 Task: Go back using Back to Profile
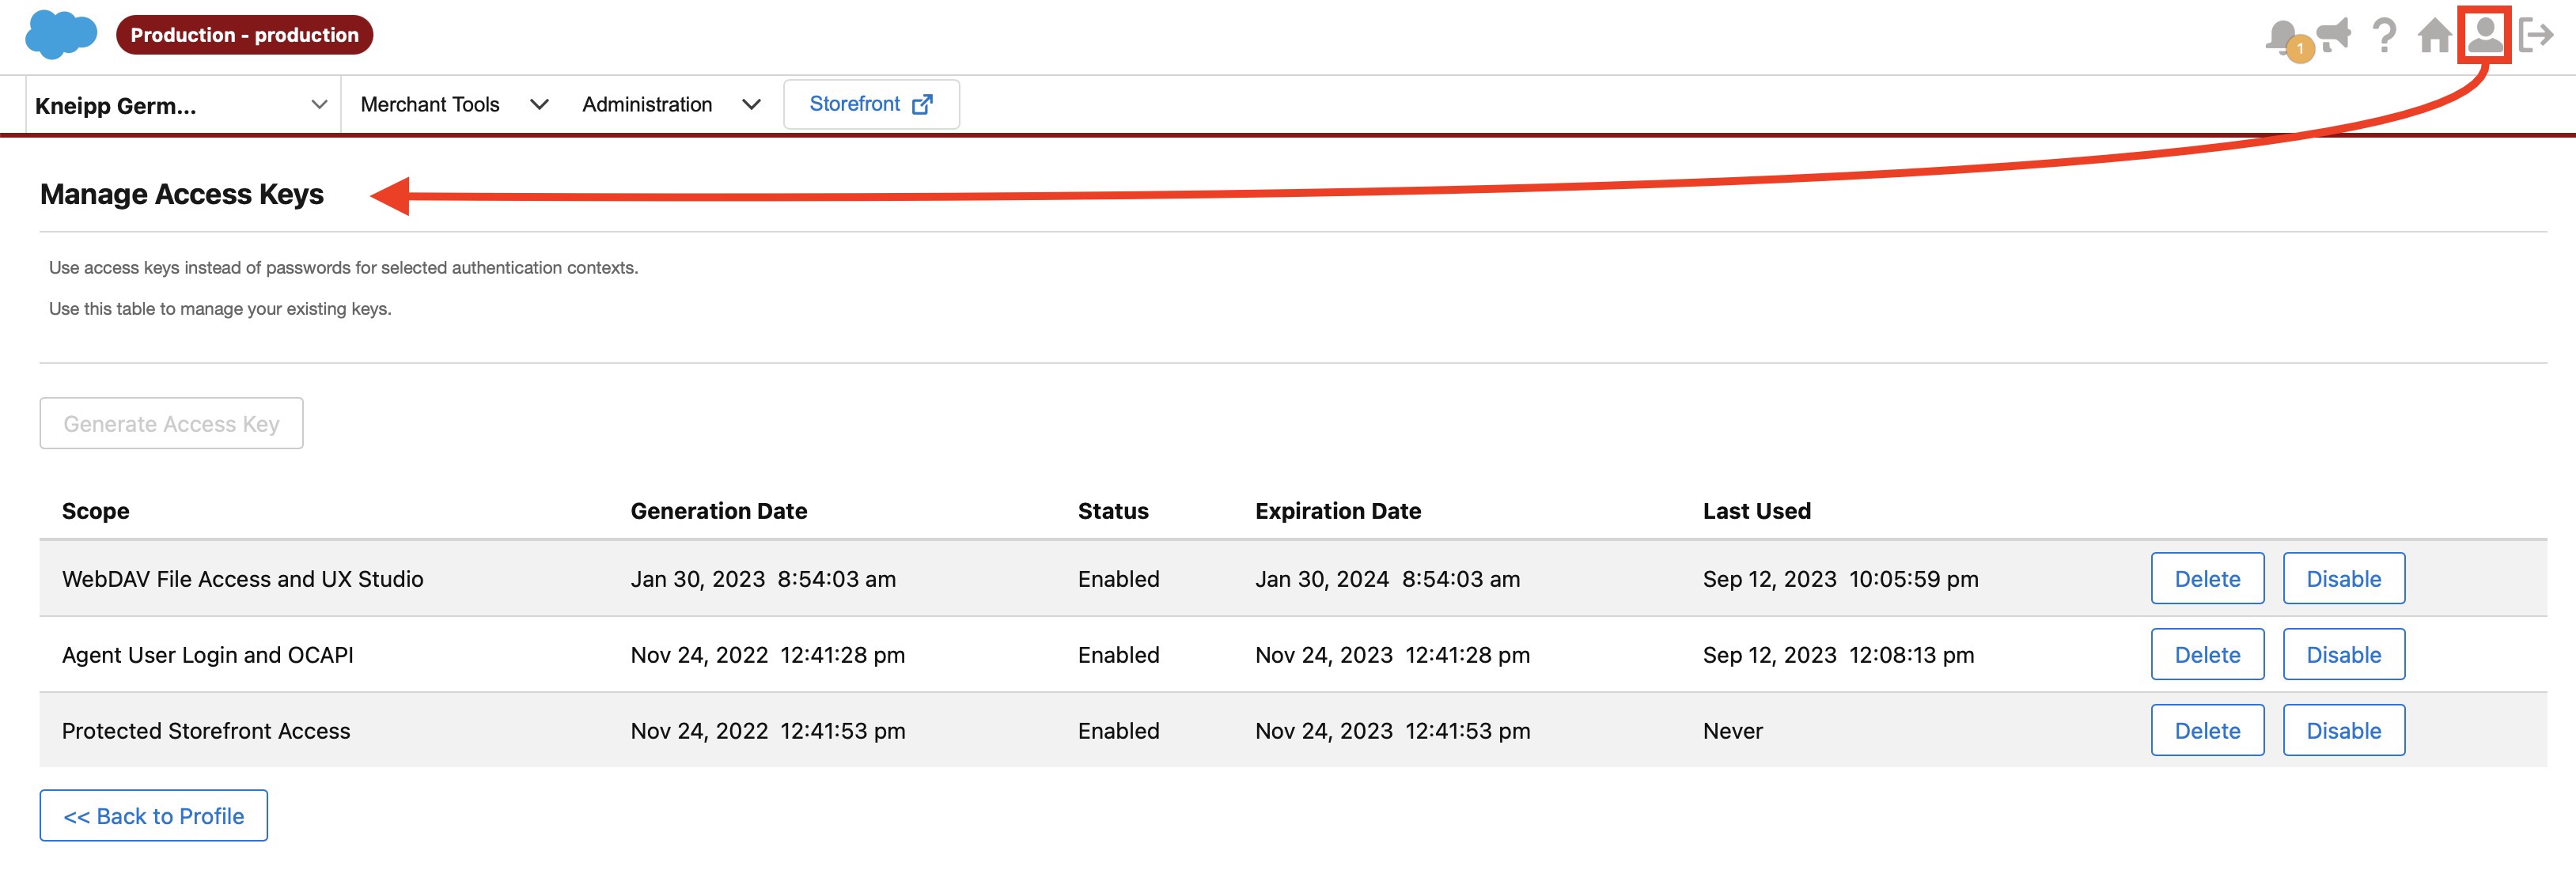[153, 816]
